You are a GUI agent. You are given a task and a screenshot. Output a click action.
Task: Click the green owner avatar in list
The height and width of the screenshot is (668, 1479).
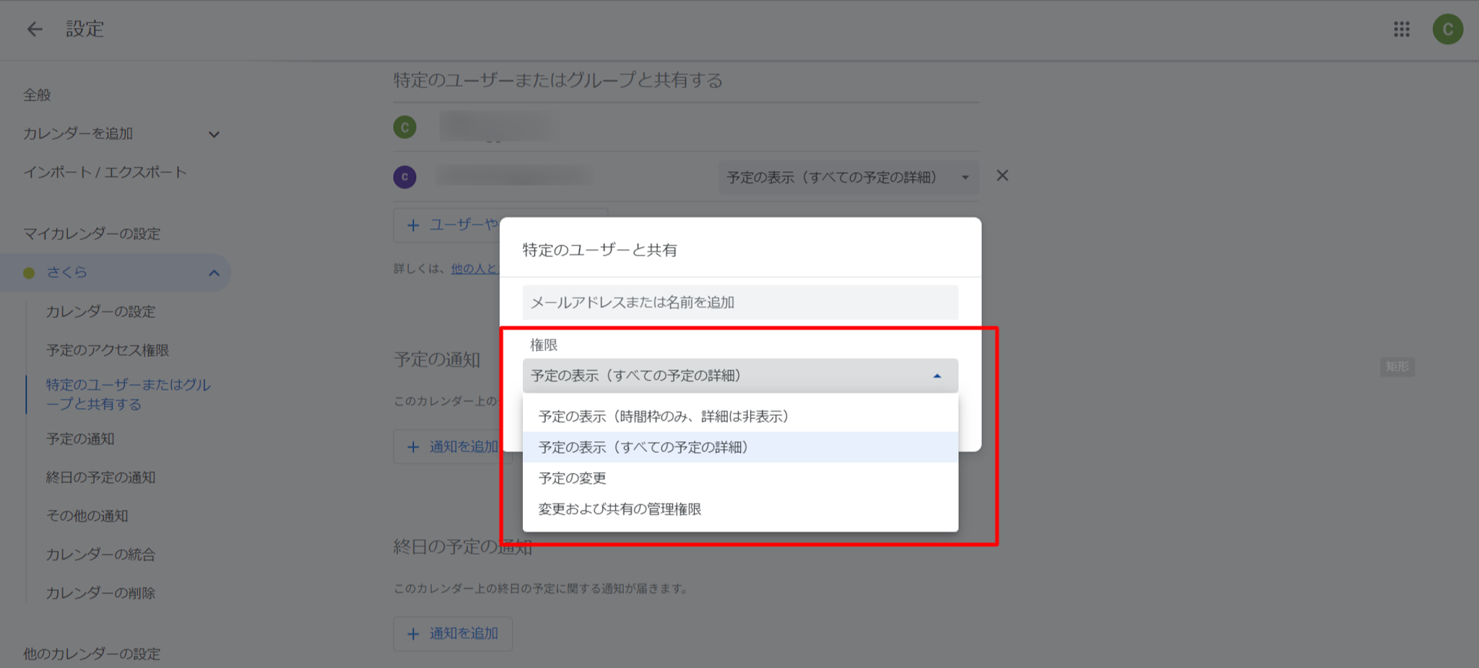pyautogui.click(x=404, y=128)
